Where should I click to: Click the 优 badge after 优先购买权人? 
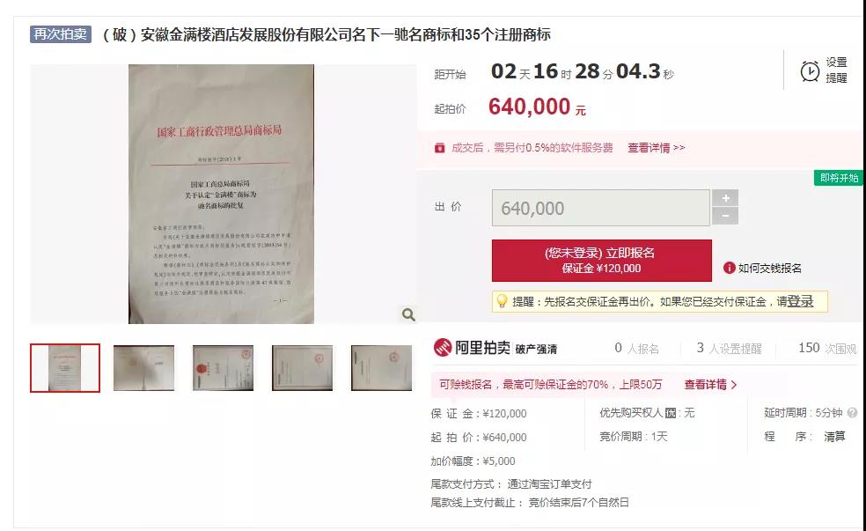(671, 413)
